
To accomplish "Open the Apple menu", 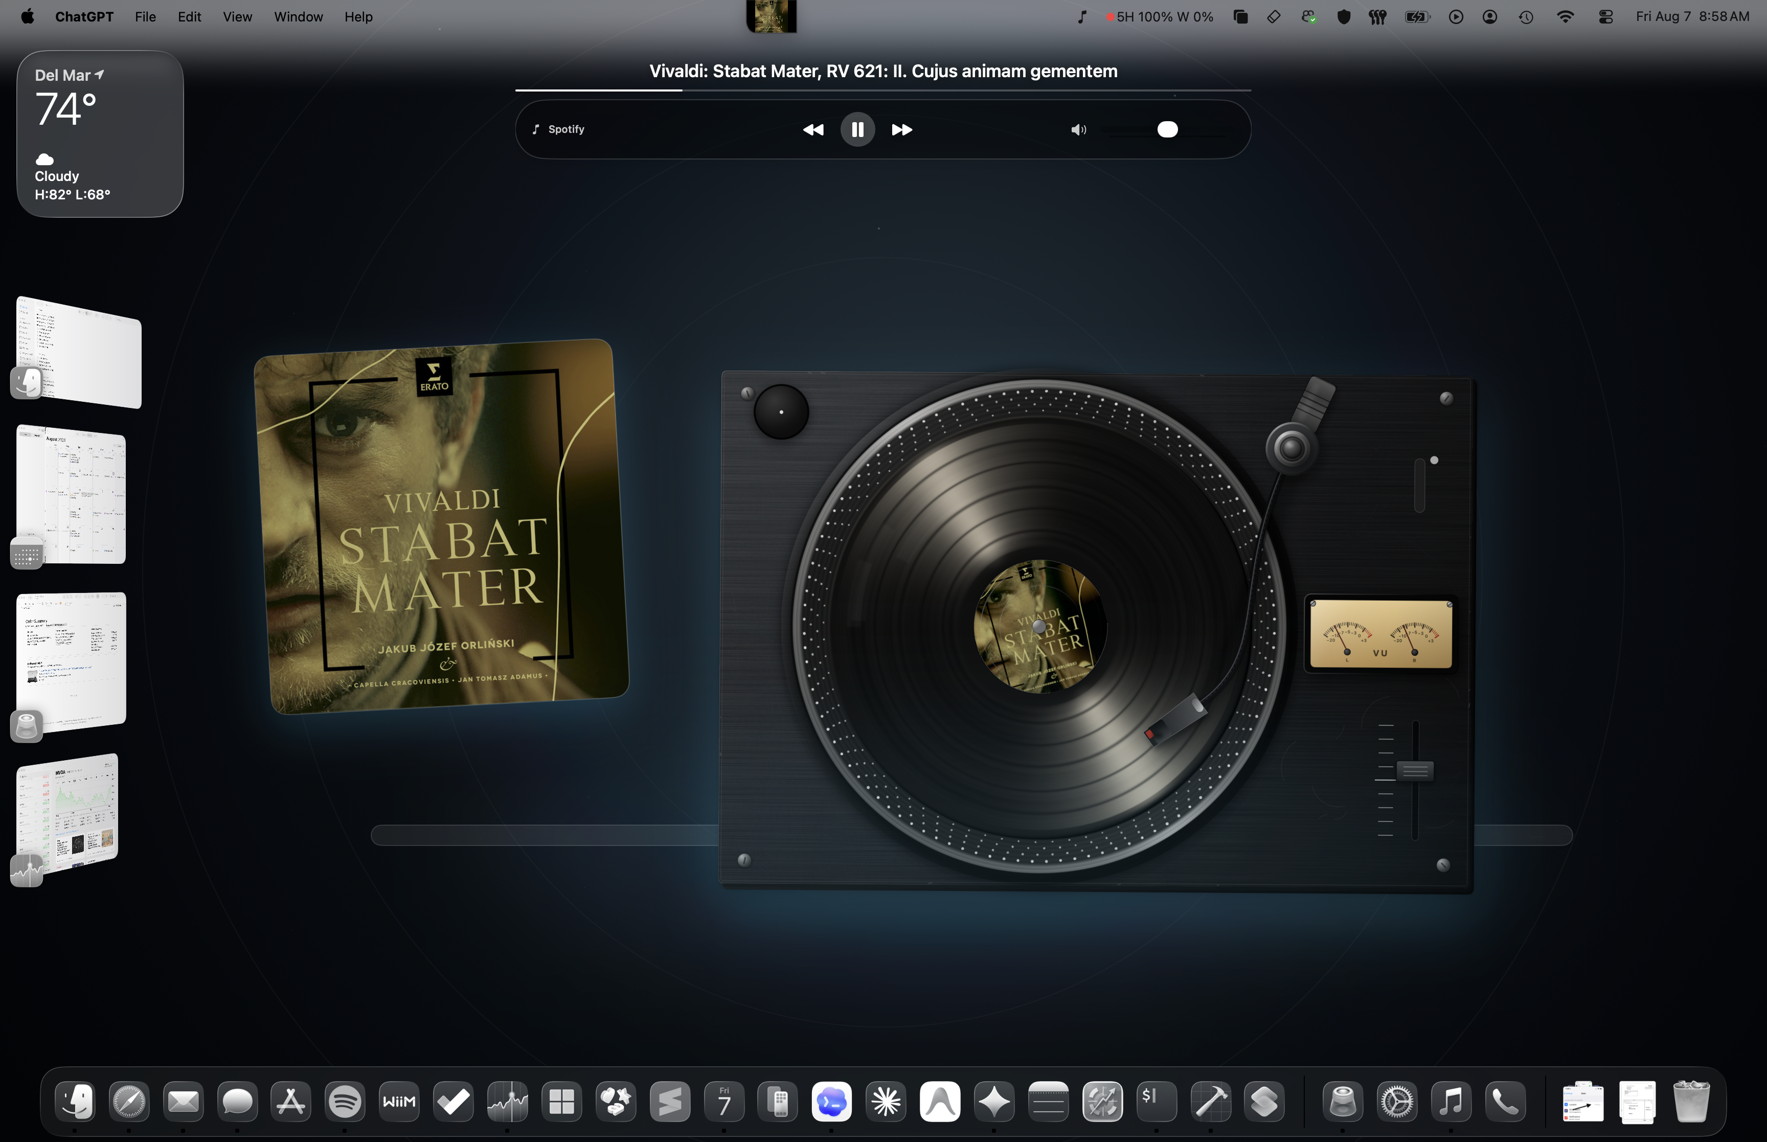I will [x=28, y=16].
